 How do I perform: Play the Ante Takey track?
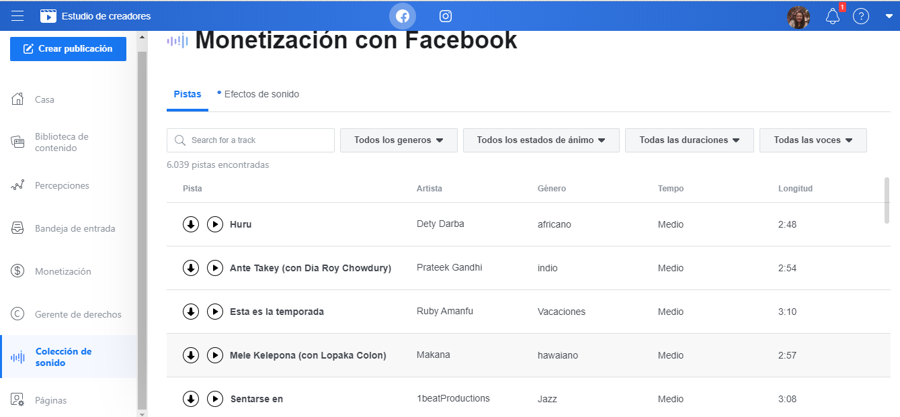215,268
